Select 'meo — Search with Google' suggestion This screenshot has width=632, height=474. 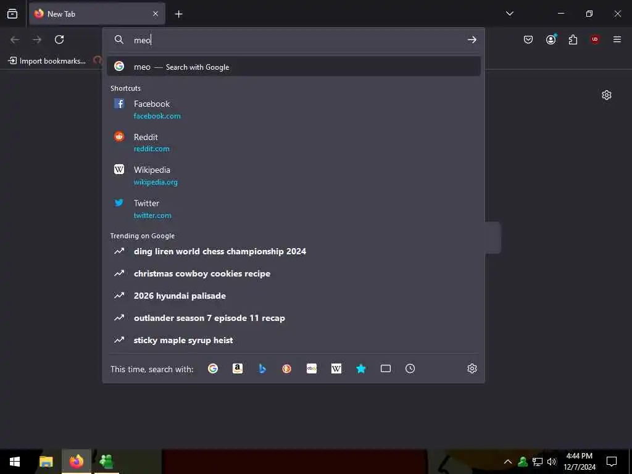pos(294,67)
